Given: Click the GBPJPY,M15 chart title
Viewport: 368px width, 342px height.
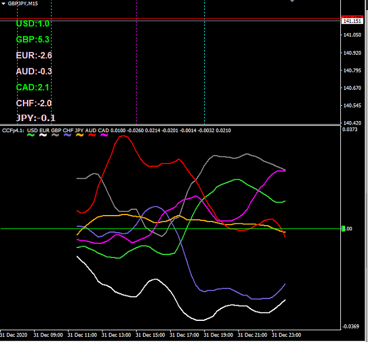Looking at the screenshot, I should click(23, 4).
